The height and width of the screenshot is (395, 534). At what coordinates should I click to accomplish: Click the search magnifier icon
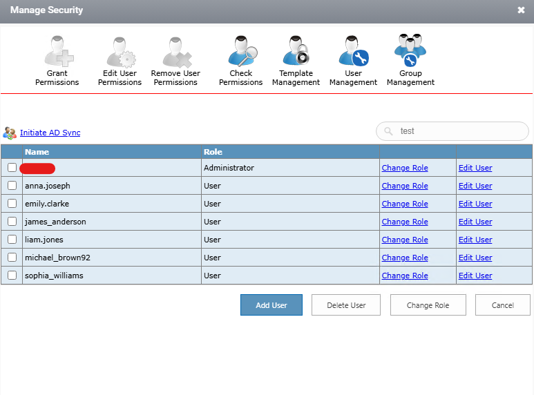[388, 131]
